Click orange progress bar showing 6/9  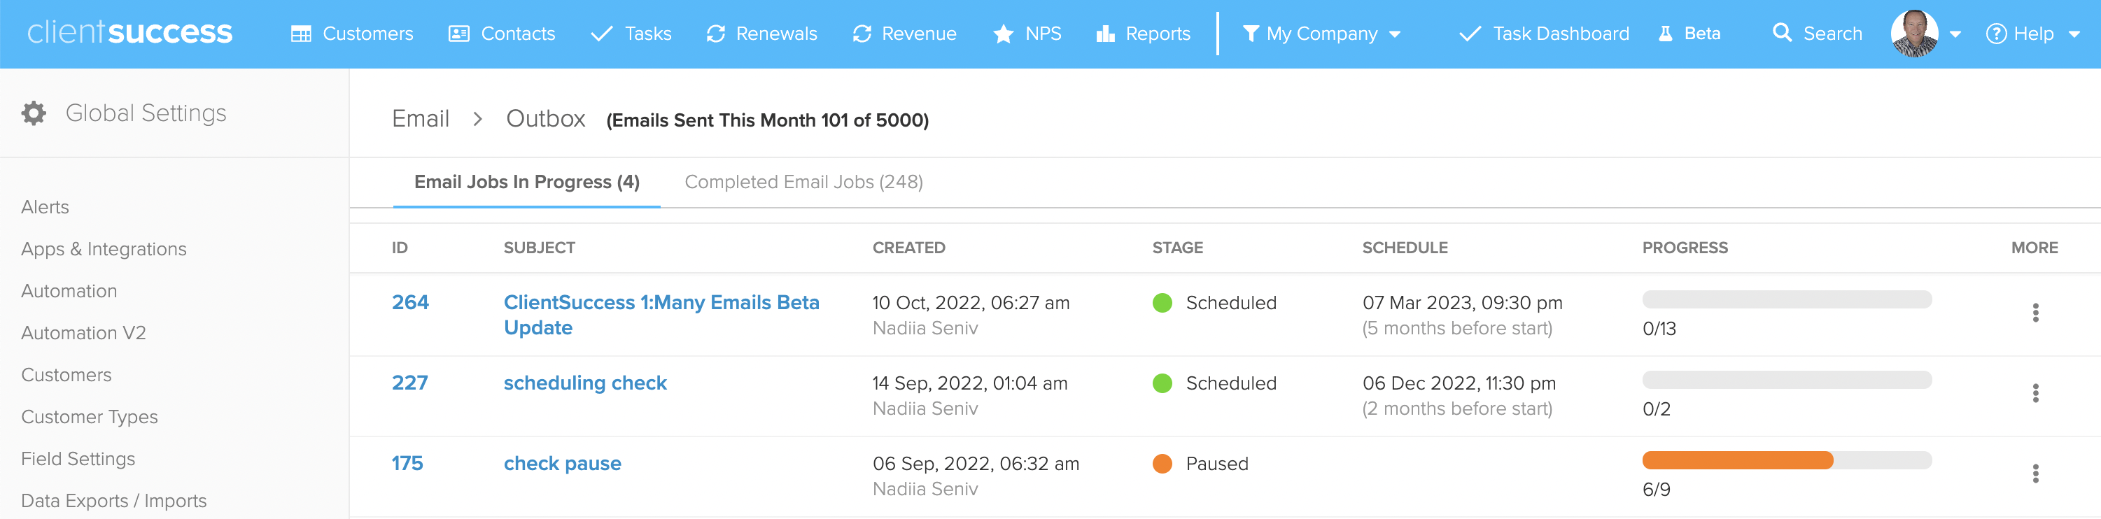(x=1787, y=461)
